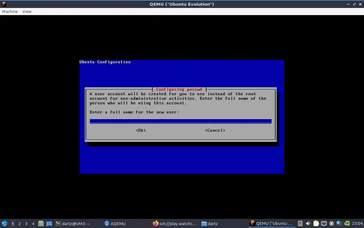Open the software update tray icon
The width and height of the screenshot is (364, 228).
(x=331, y=223)
